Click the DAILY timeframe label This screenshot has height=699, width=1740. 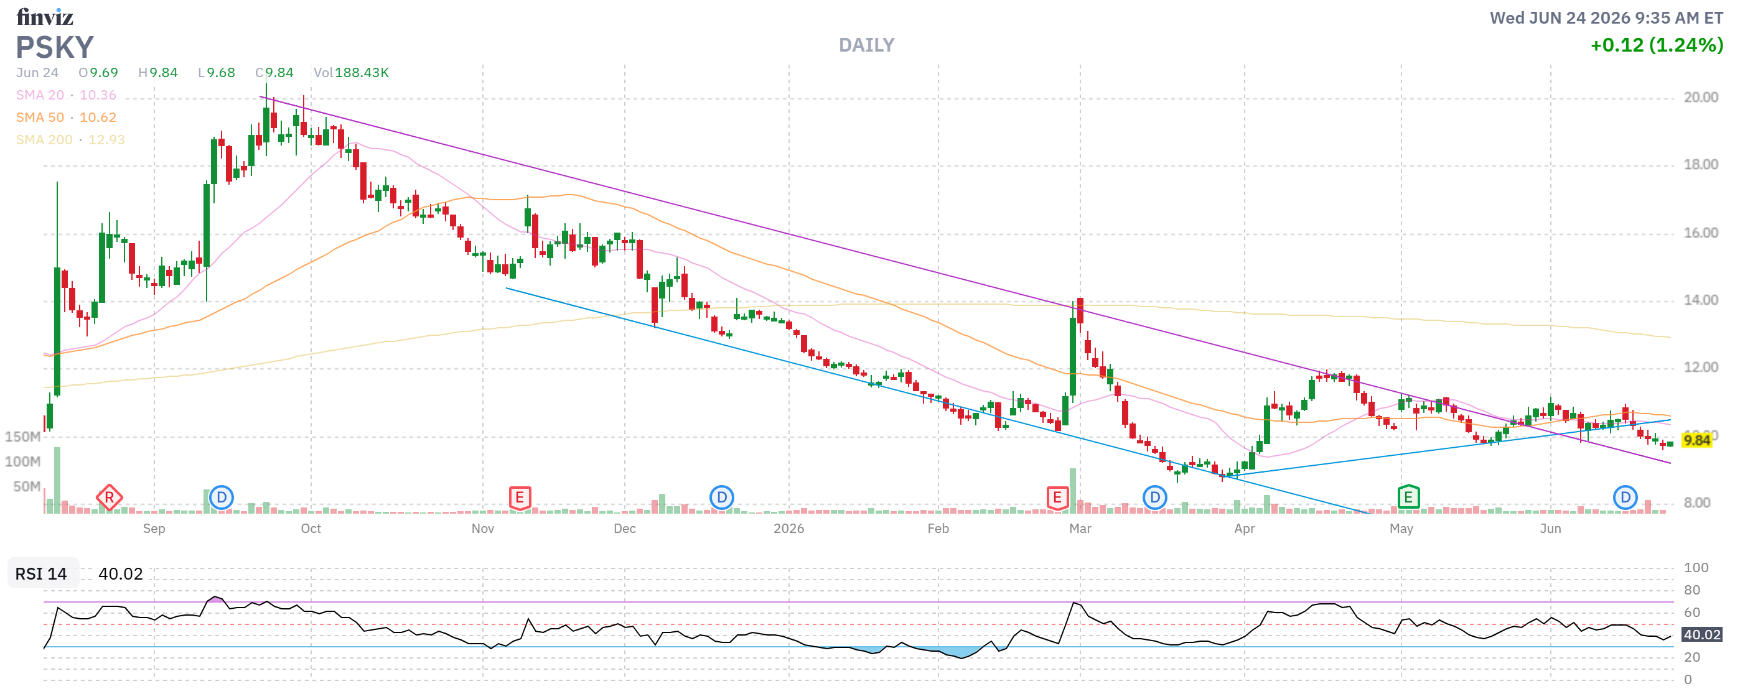[x=866, y=45]
